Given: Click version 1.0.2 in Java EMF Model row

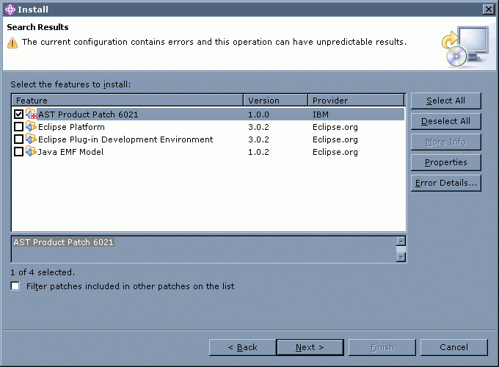Looking at the screenshot, I should click(258, 152).
